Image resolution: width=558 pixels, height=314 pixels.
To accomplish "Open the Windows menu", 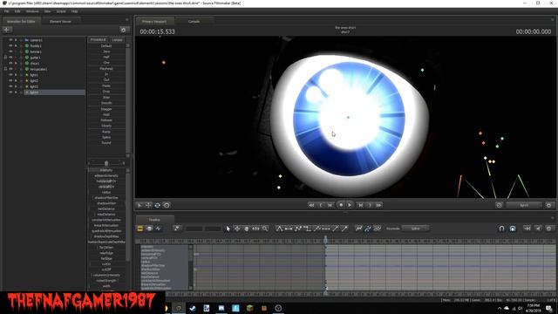I will point(32,11).
